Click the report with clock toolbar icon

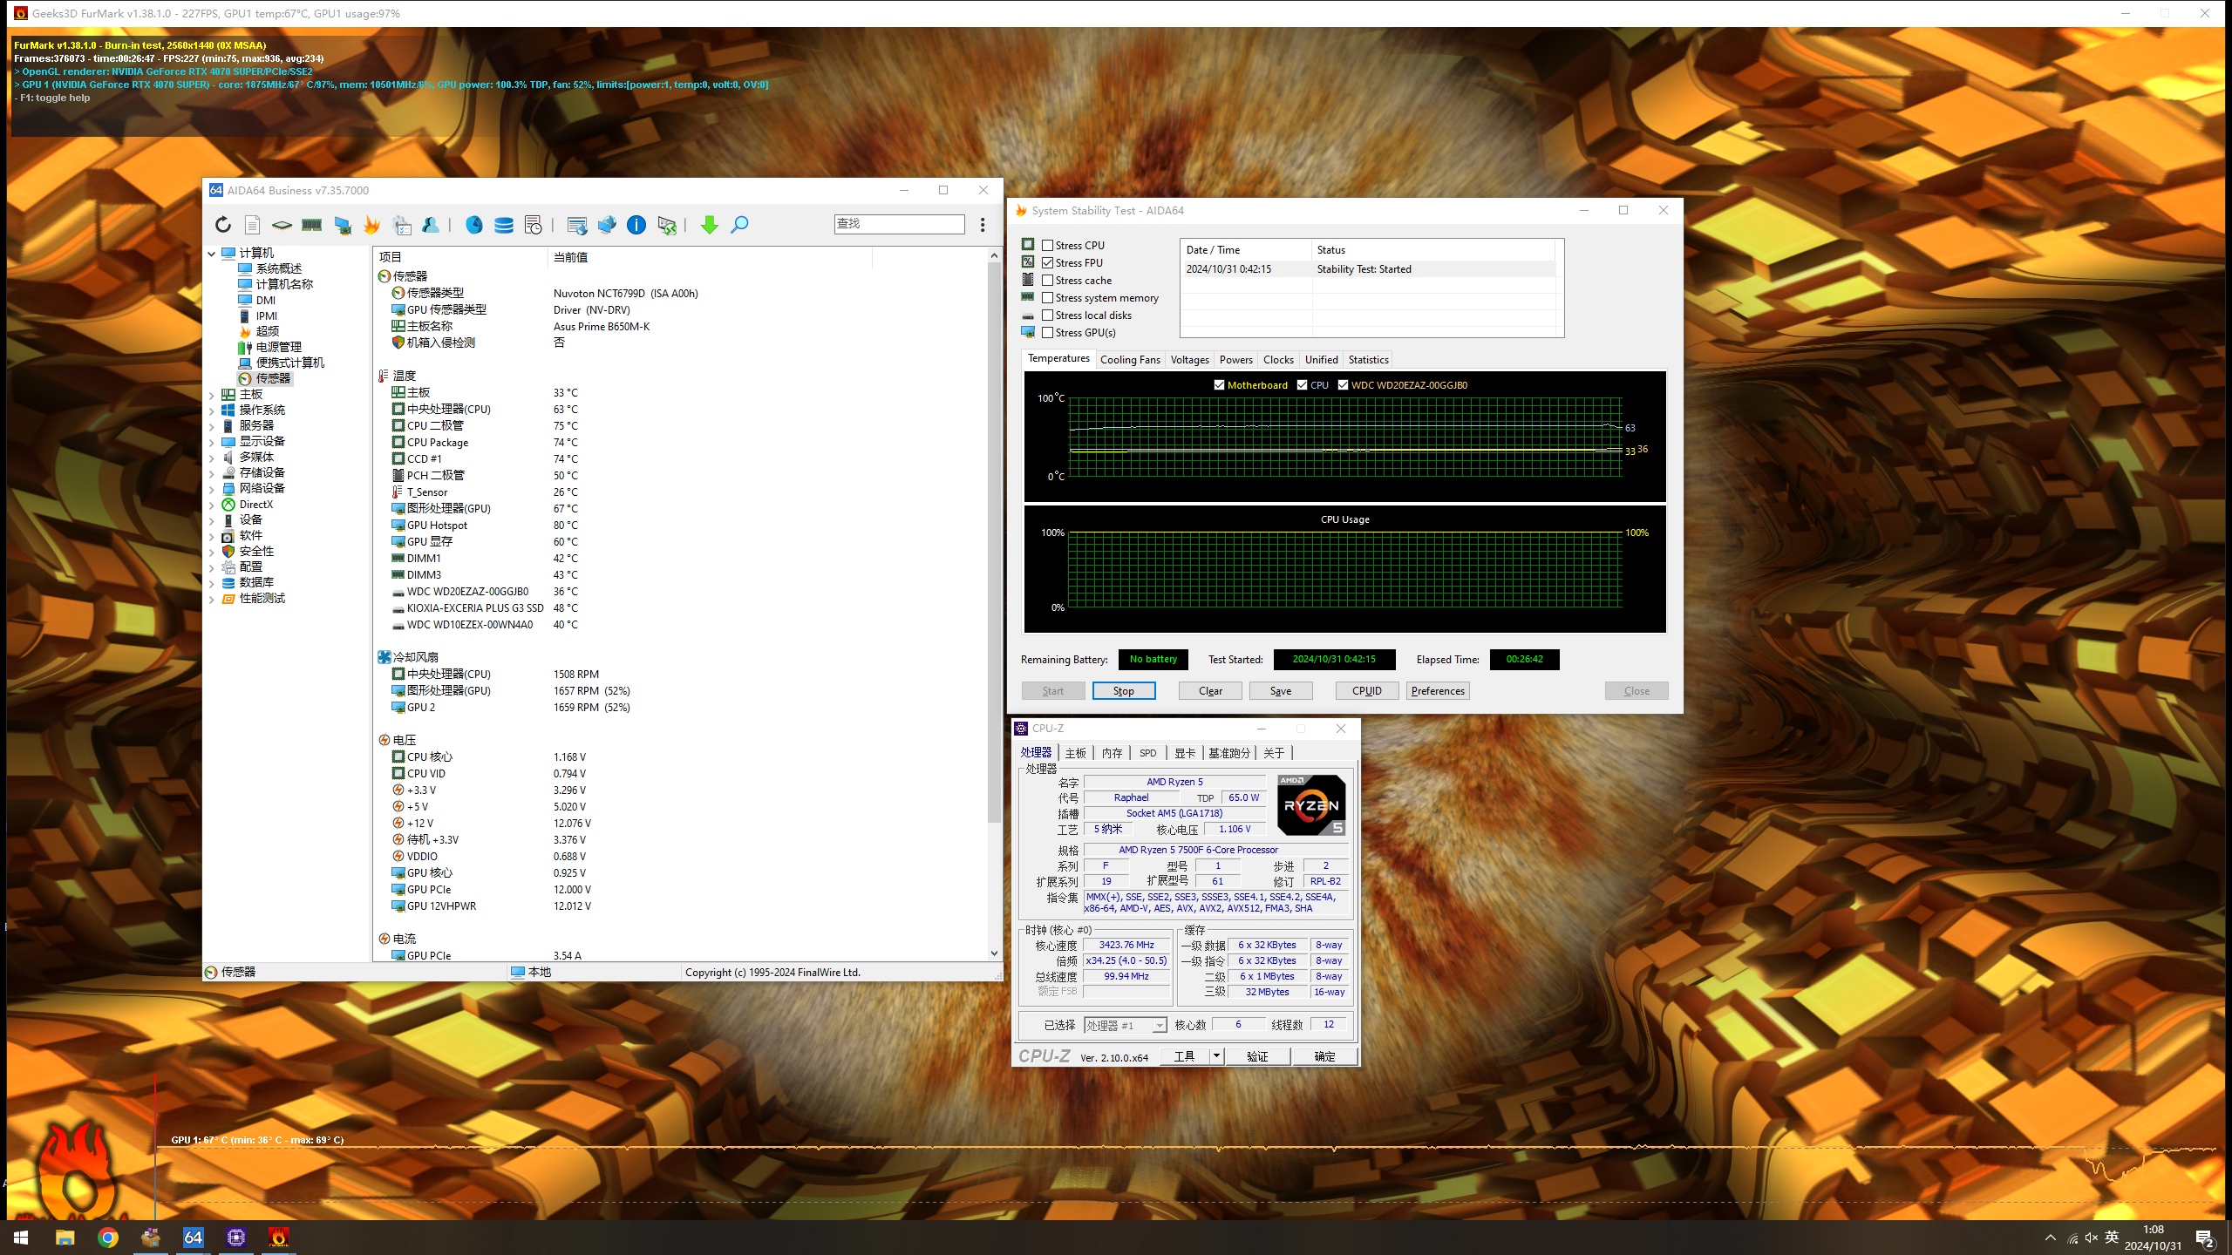(534, 225)
